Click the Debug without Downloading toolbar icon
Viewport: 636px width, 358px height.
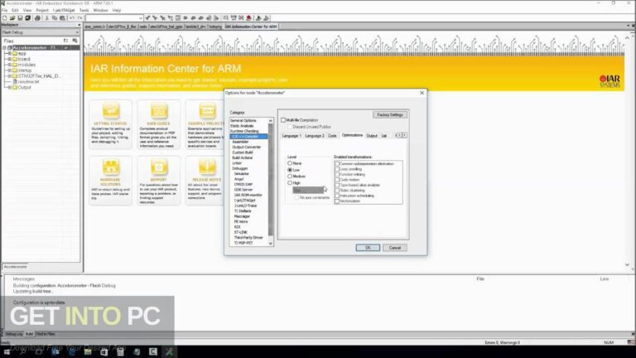[x=266, y=18]
